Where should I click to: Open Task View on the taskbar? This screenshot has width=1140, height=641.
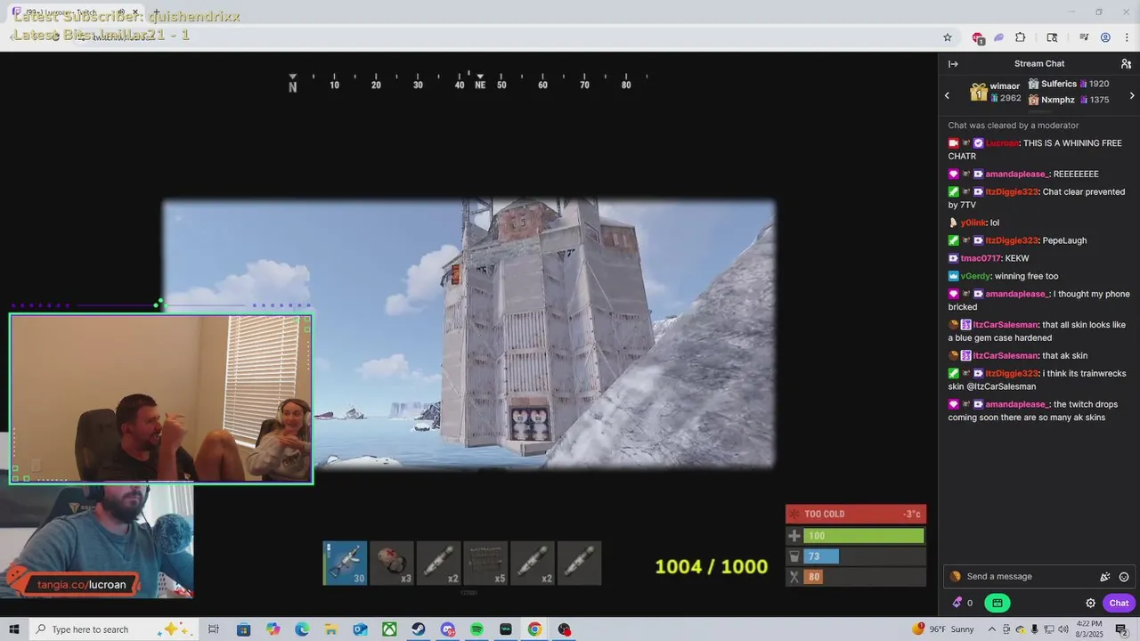(214, 629)
